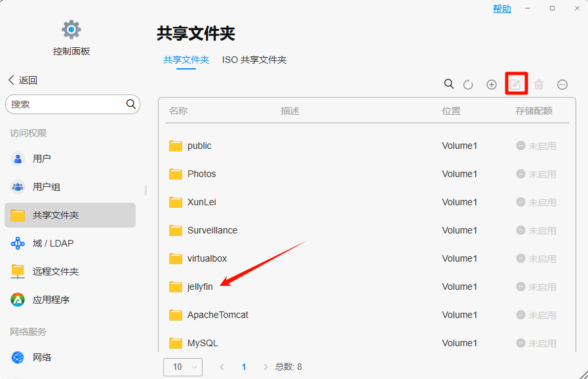Open 用户 in the sidebar
The width and height of the screenshot is (588, 379).
point(70,159)
